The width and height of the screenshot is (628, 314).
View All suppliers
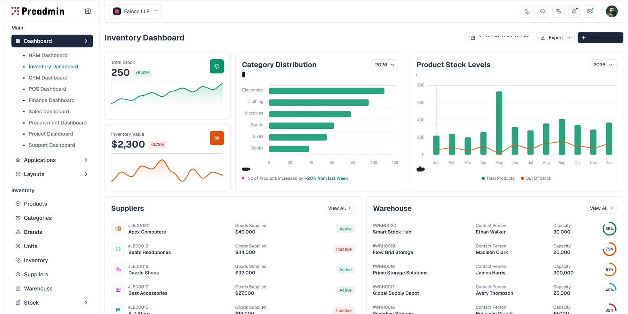pyautogui.click(x=339, y=208)
